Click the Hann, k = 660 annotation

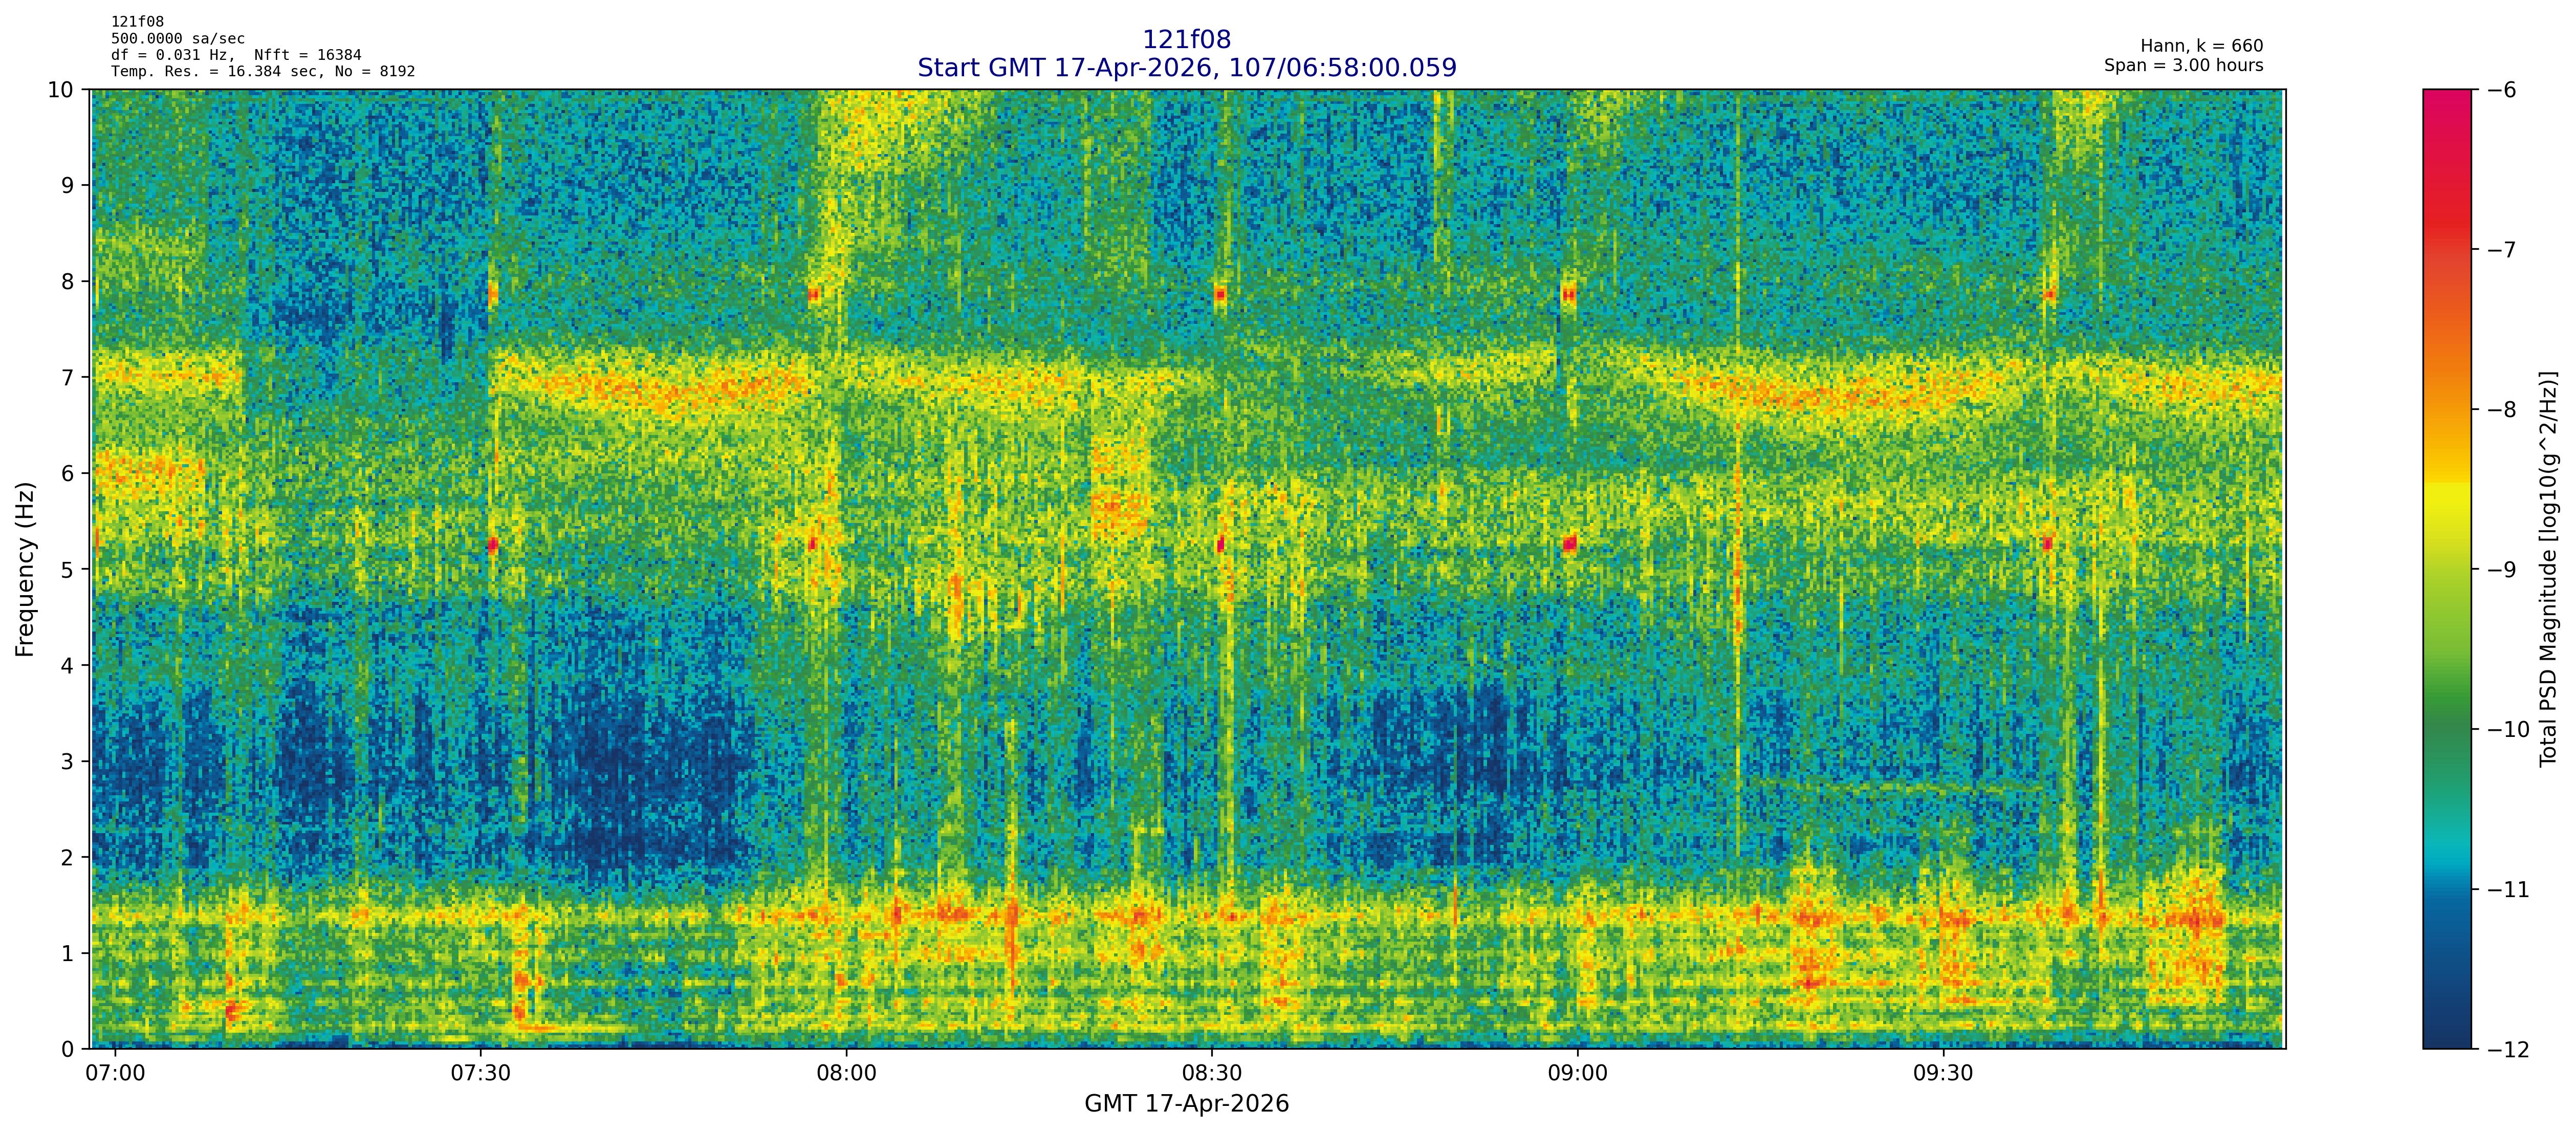click(2201, 46)
